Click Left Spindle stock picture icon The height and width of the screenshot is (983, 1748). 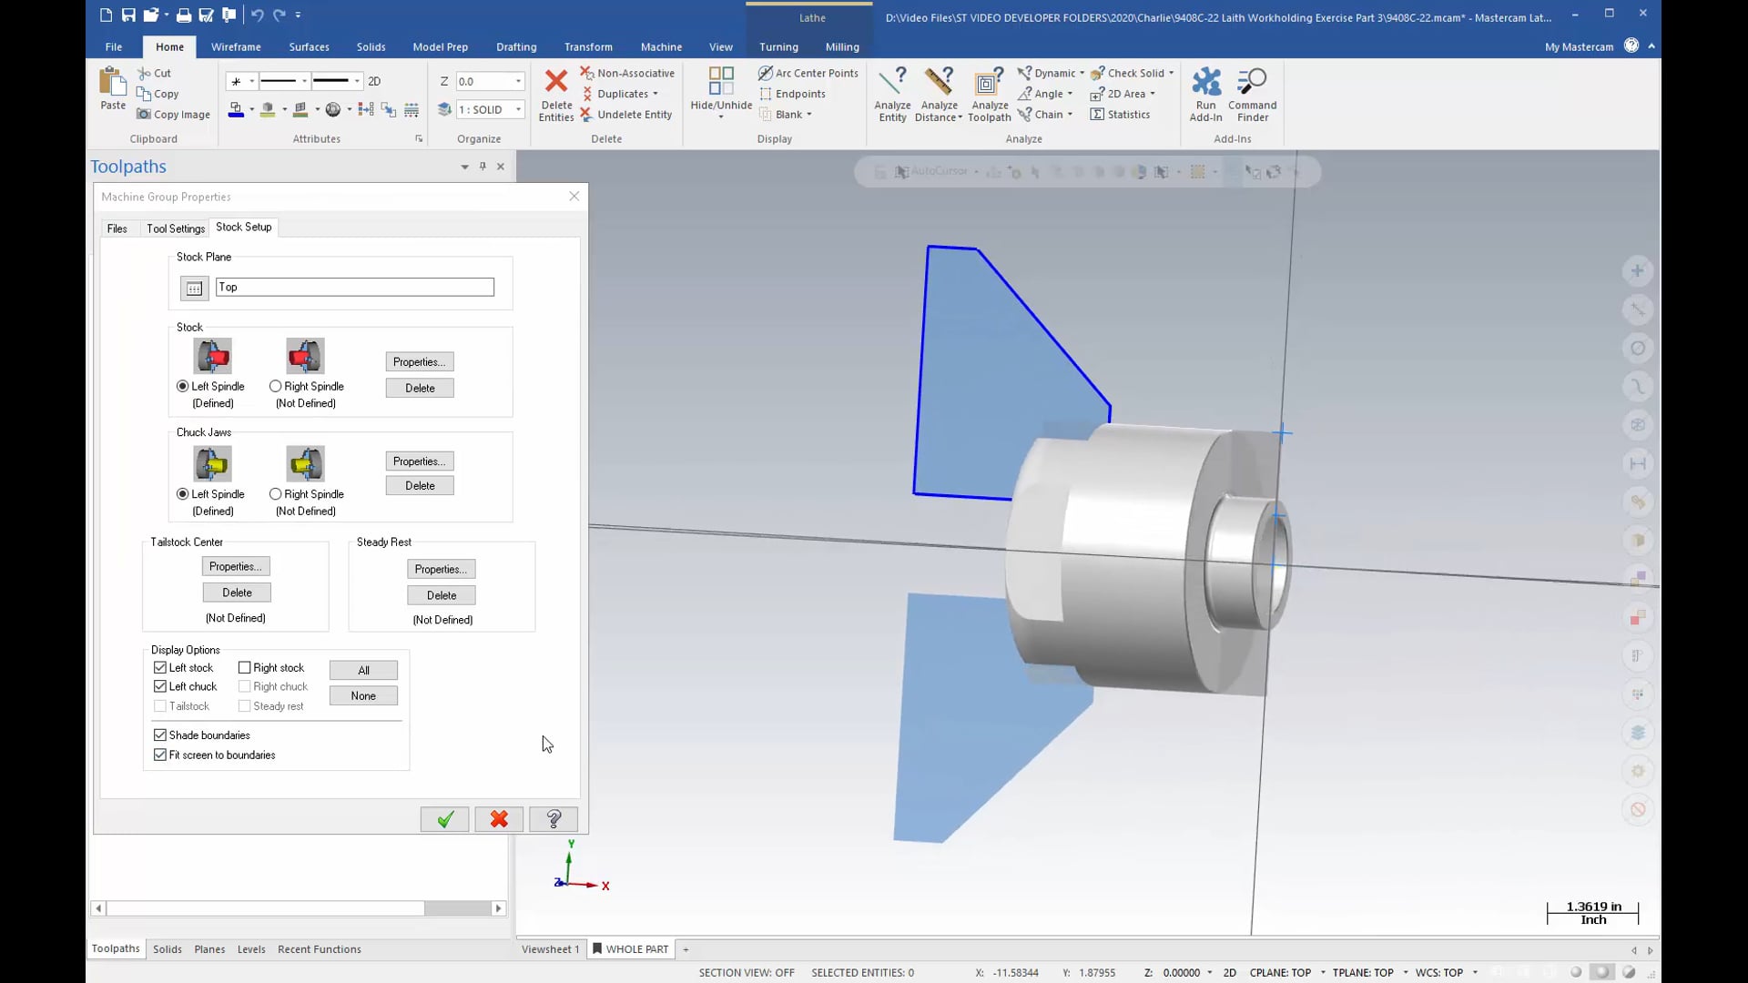coord(213,356)
